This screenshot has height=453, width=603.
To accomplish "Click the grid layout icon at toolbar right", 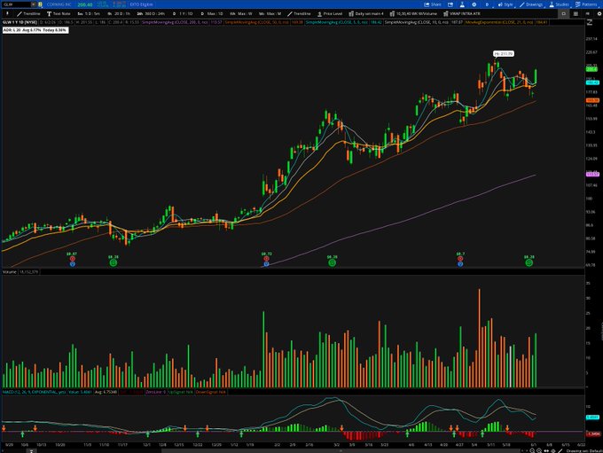I will 576,13.
